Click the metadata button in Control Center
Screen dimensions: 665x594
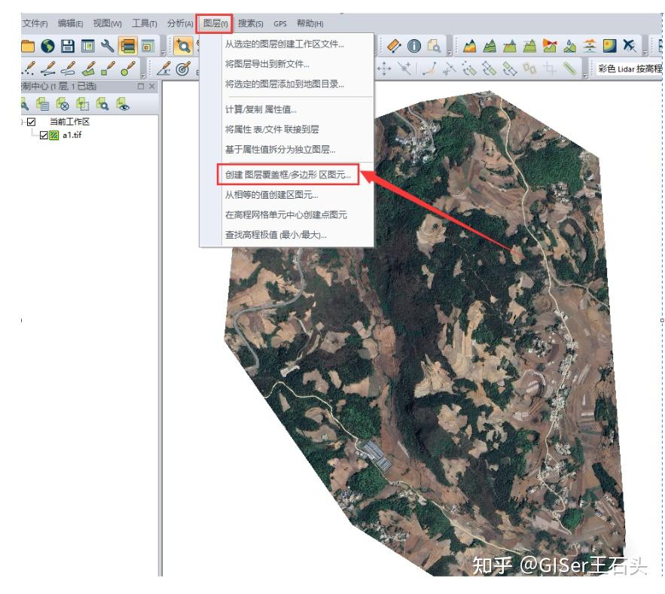(x=44, y=105)
